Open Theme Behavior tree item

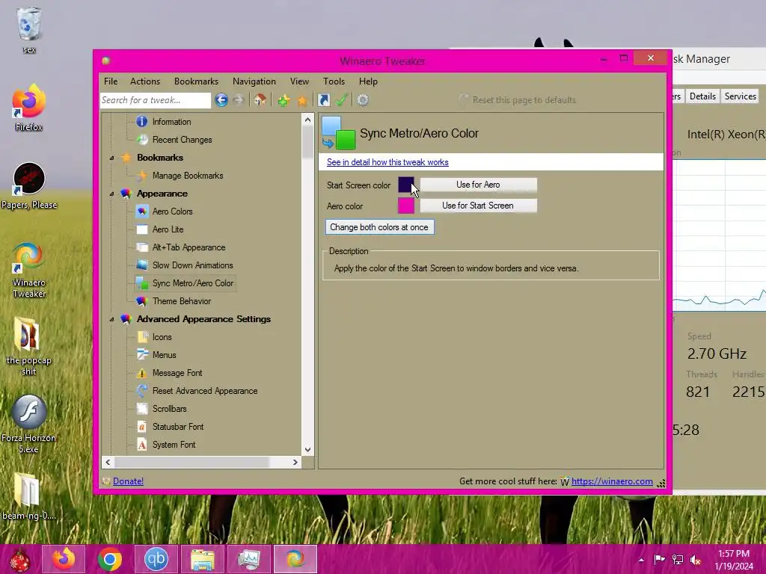pyautogui.click(x=181, y=301)
